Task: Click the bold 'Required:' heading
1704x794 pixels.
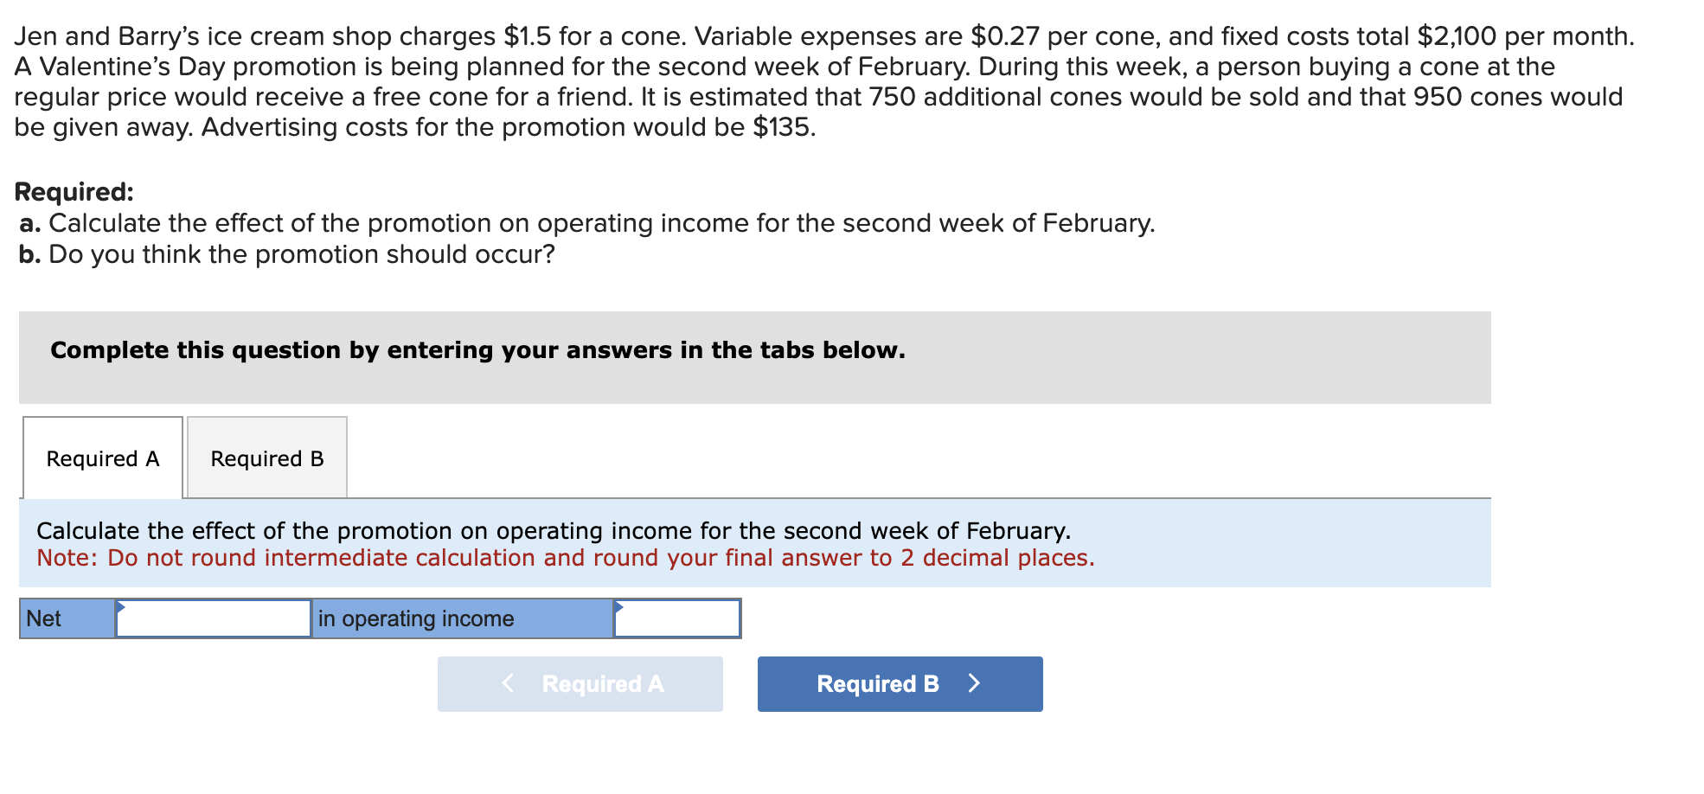Action: [x=74, y=191]
